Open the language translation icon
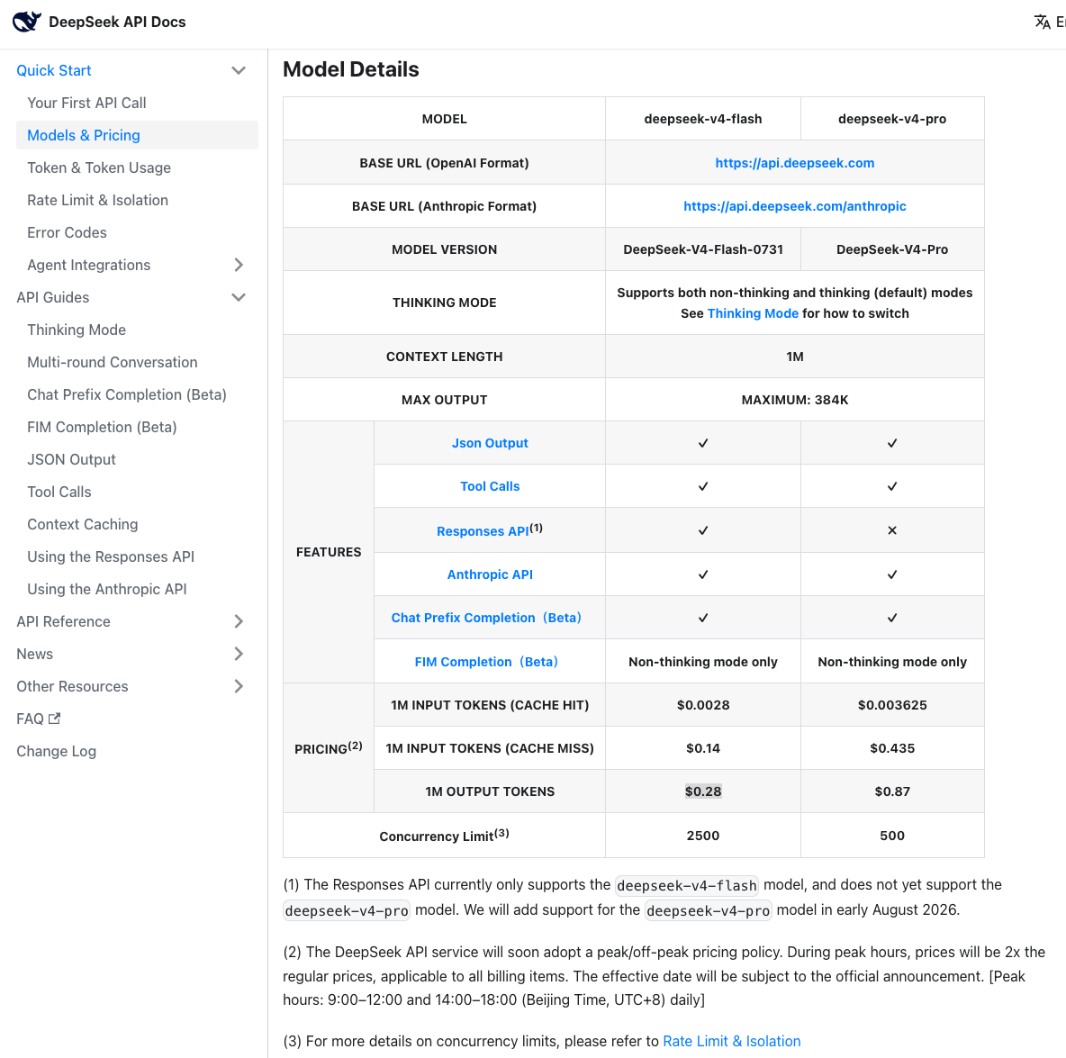Viewport: 1066px width, 1058px height. coord(1042,22)
